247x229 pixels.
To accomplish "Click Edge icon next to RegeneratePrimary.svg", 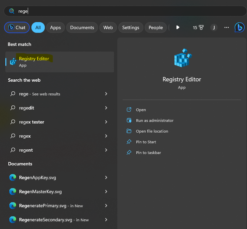I will pyautogui.click(x=13, y=206).
